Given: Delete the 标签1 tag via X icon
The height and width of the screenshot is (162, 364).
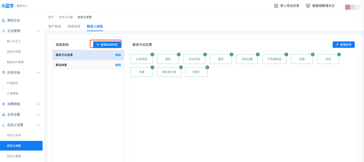Looking at the screenshot, I should tap(207, 67).
